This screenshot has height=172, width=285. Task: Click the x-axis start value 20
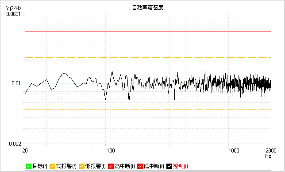[25, 151]
